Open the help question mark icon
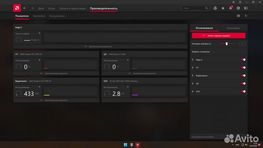This screenshot has width=263, height=148. pos(240,2)
